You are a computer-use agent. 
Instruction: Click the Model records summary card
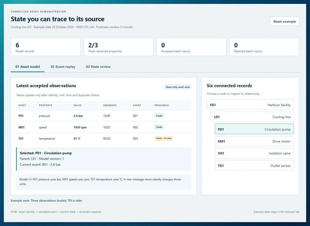(x=46, y=47)
